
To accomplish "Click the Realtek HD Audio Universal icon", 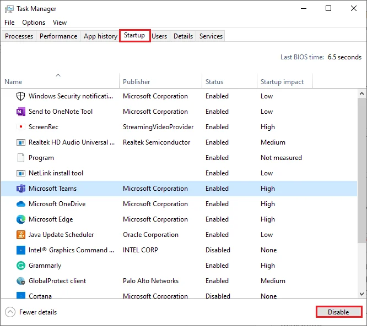I will coord(20,142).
